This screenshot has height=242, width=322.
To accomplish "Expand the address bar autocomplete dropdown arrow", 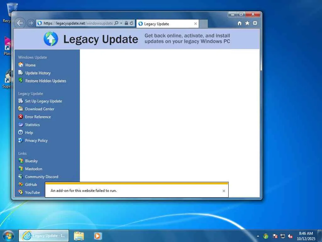I will point(121,23).
